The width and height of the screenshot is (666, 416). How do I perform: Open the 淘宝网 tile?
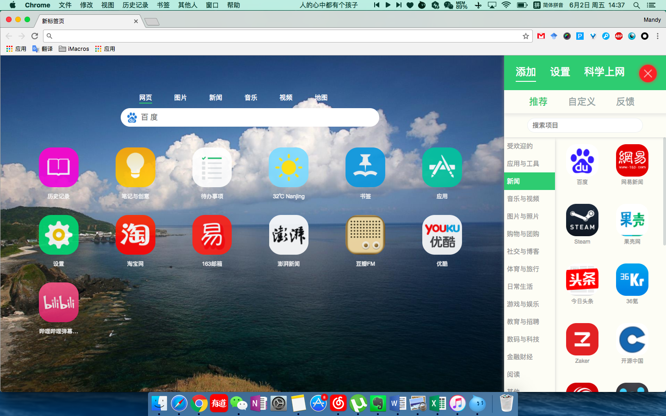135,235
